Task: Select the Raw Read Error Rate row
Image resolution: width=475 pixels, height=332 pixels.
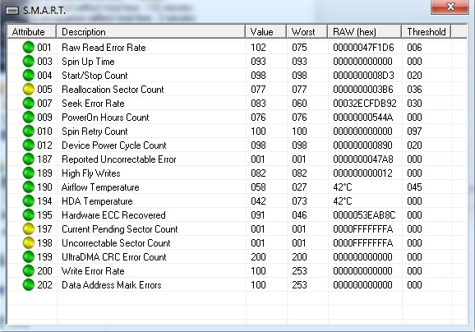Action: pos(237,48)
